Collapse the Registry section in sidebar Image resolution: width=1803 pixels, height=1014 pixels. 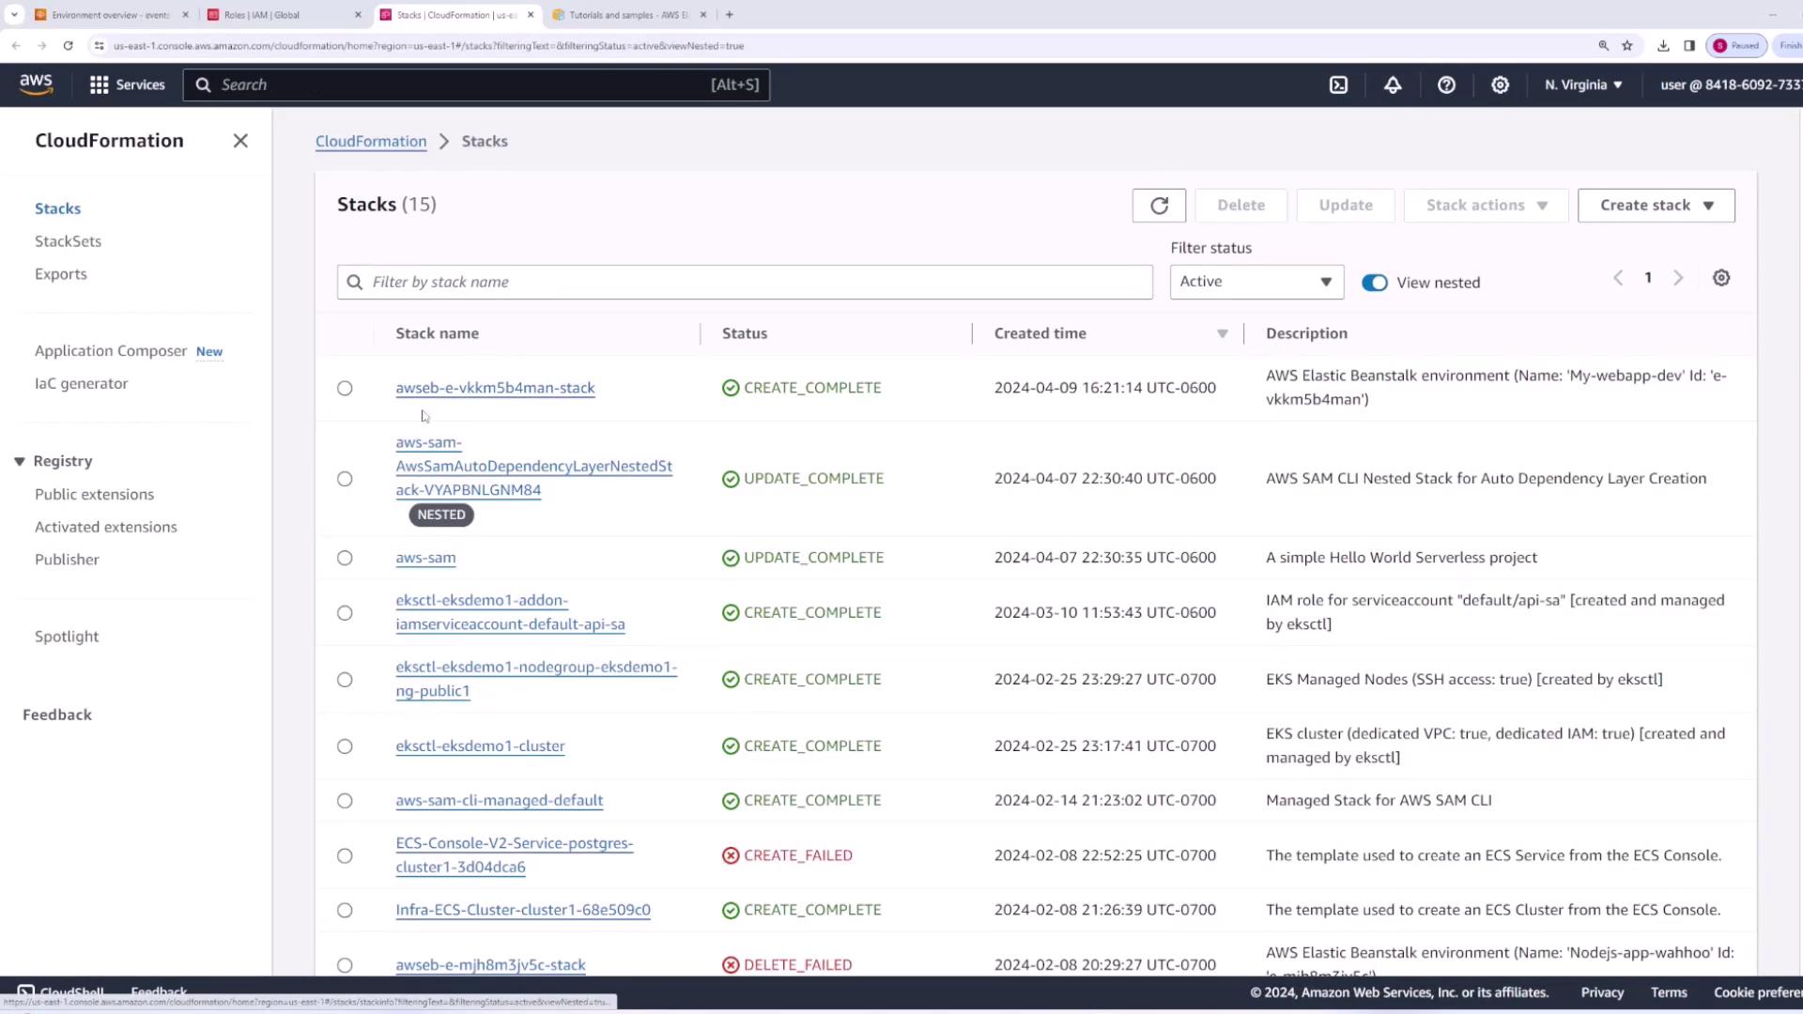click(x=20, y=461)
